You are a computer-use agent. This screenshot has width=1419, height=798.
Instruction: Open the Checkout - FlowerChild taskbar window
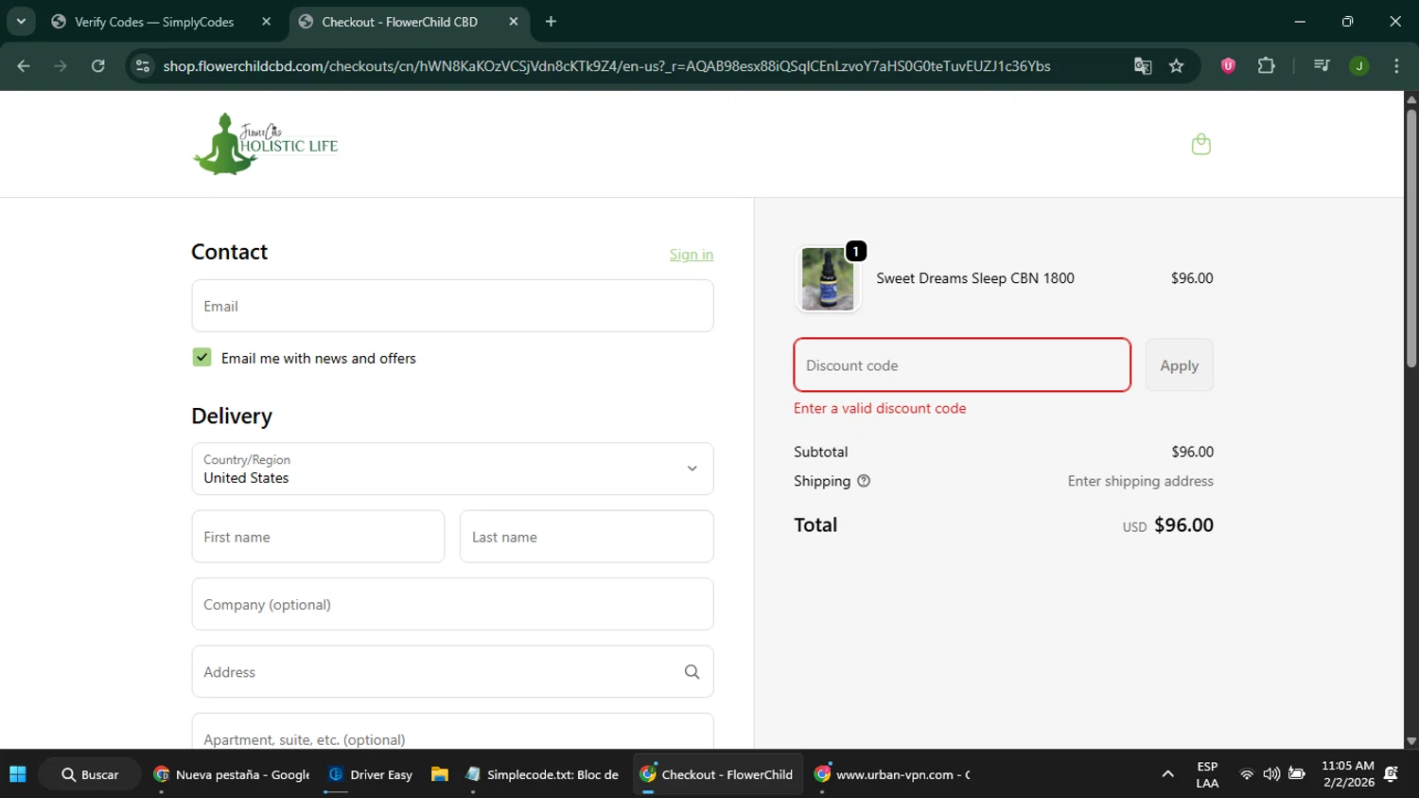(x=717, y=774)
